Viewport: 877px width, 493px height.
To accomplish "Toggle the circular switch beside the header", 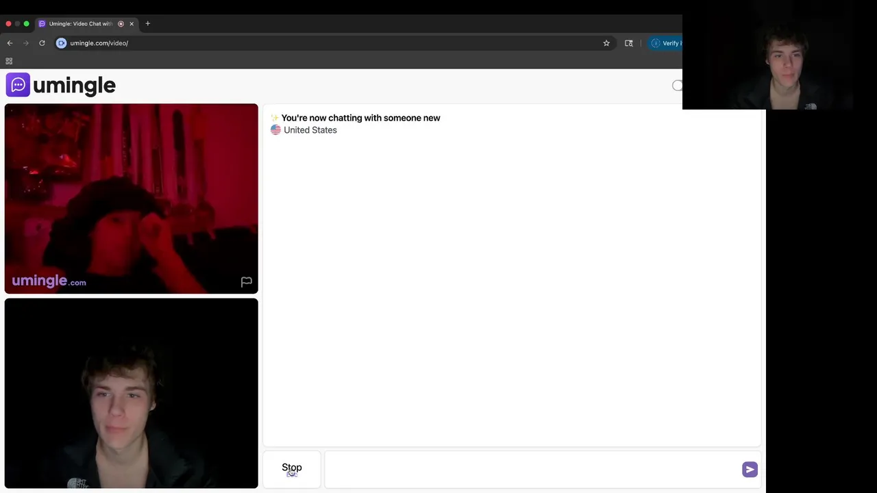I will tap(677, 86).
